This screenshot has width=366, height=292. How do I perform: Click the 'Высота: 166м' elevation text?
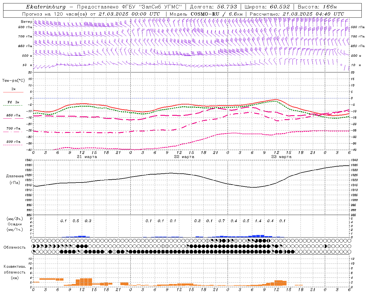point(317,7)
